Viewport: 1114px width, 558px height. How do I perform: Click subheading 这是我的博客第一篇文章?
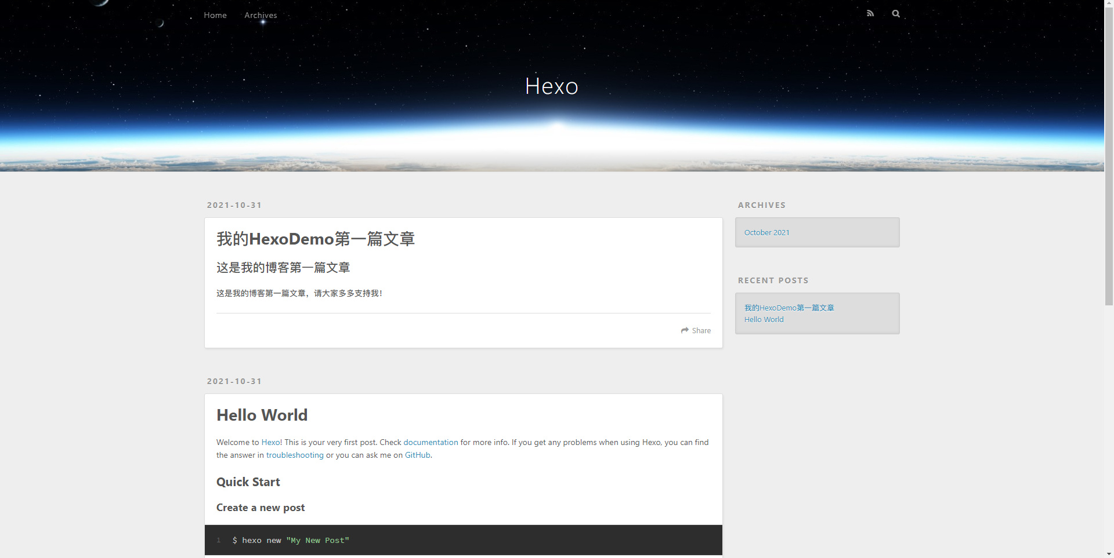click(x=283, y=267)
